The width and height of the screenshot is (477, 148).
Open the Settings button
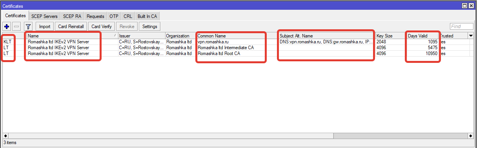tap(149, 27)
